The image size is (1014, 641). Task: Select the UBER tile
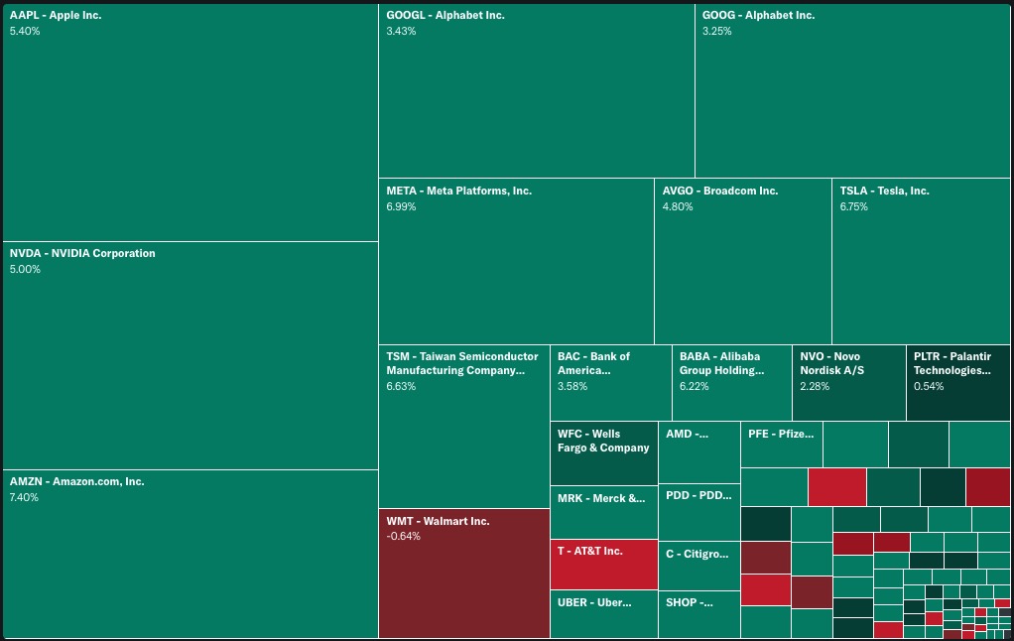(x=604, y=614)
